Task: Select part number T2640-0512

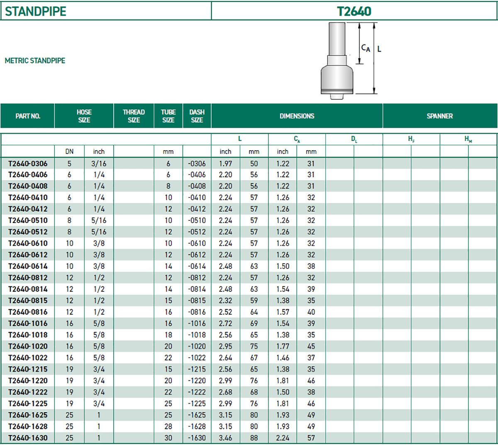Action: tap(28, 232)
